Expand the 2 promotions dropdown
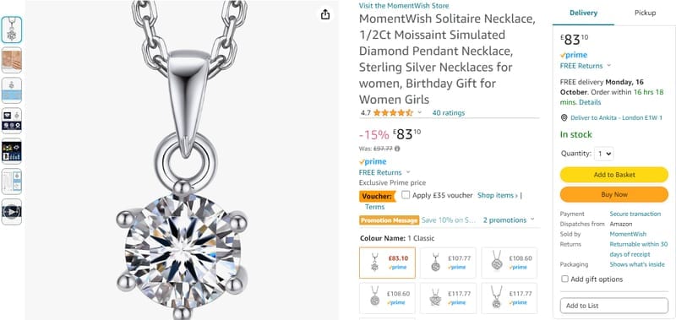The height and width of the screenshot is (320, 676). click(509, 220)
